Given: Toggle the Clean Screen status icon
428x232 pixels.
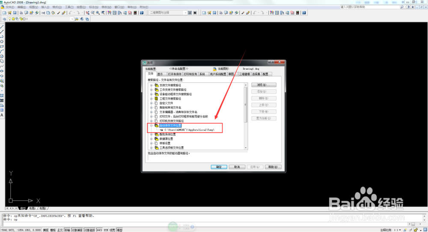Looking at the screenshot, I should (425, 230).
